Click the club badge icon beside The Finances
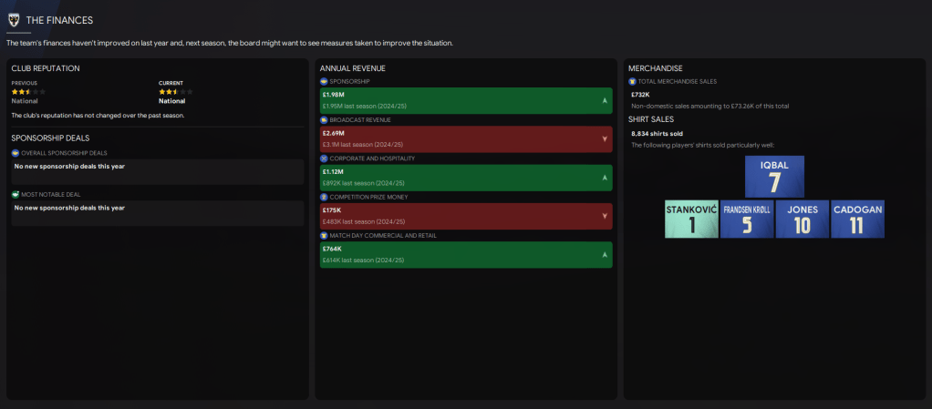Image resolution: width=932 pixels, height=409 pixels. point(14,19)
